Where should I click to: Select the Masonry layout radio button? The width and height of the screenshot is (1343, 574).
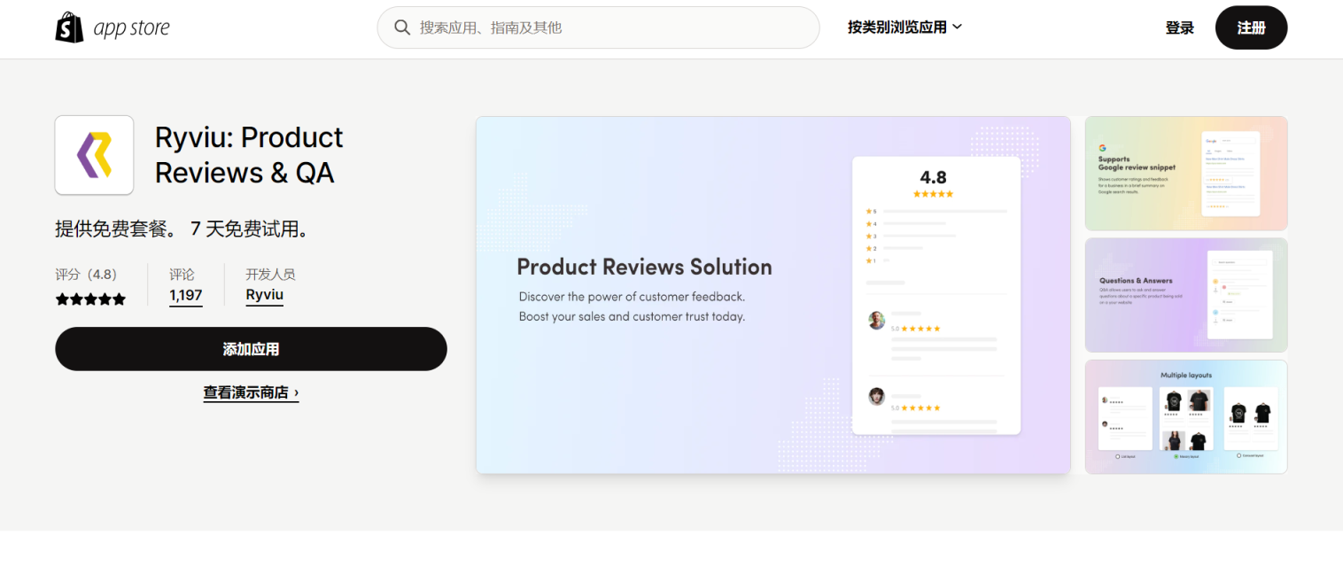(x=1176, y=456)
